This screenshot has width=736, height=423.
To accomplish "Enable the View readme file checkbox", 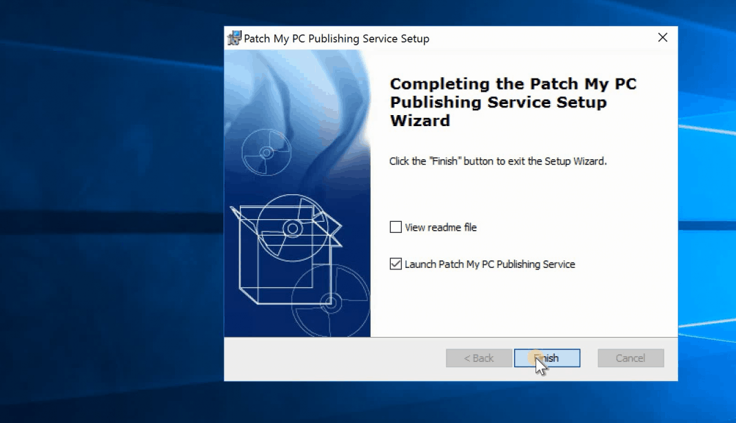I will [x=396, y=227].
